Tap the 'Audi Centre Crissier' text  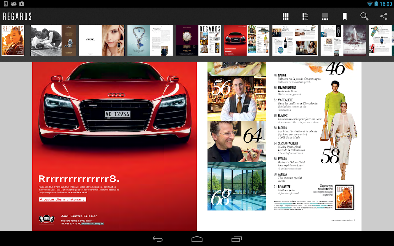79,216
